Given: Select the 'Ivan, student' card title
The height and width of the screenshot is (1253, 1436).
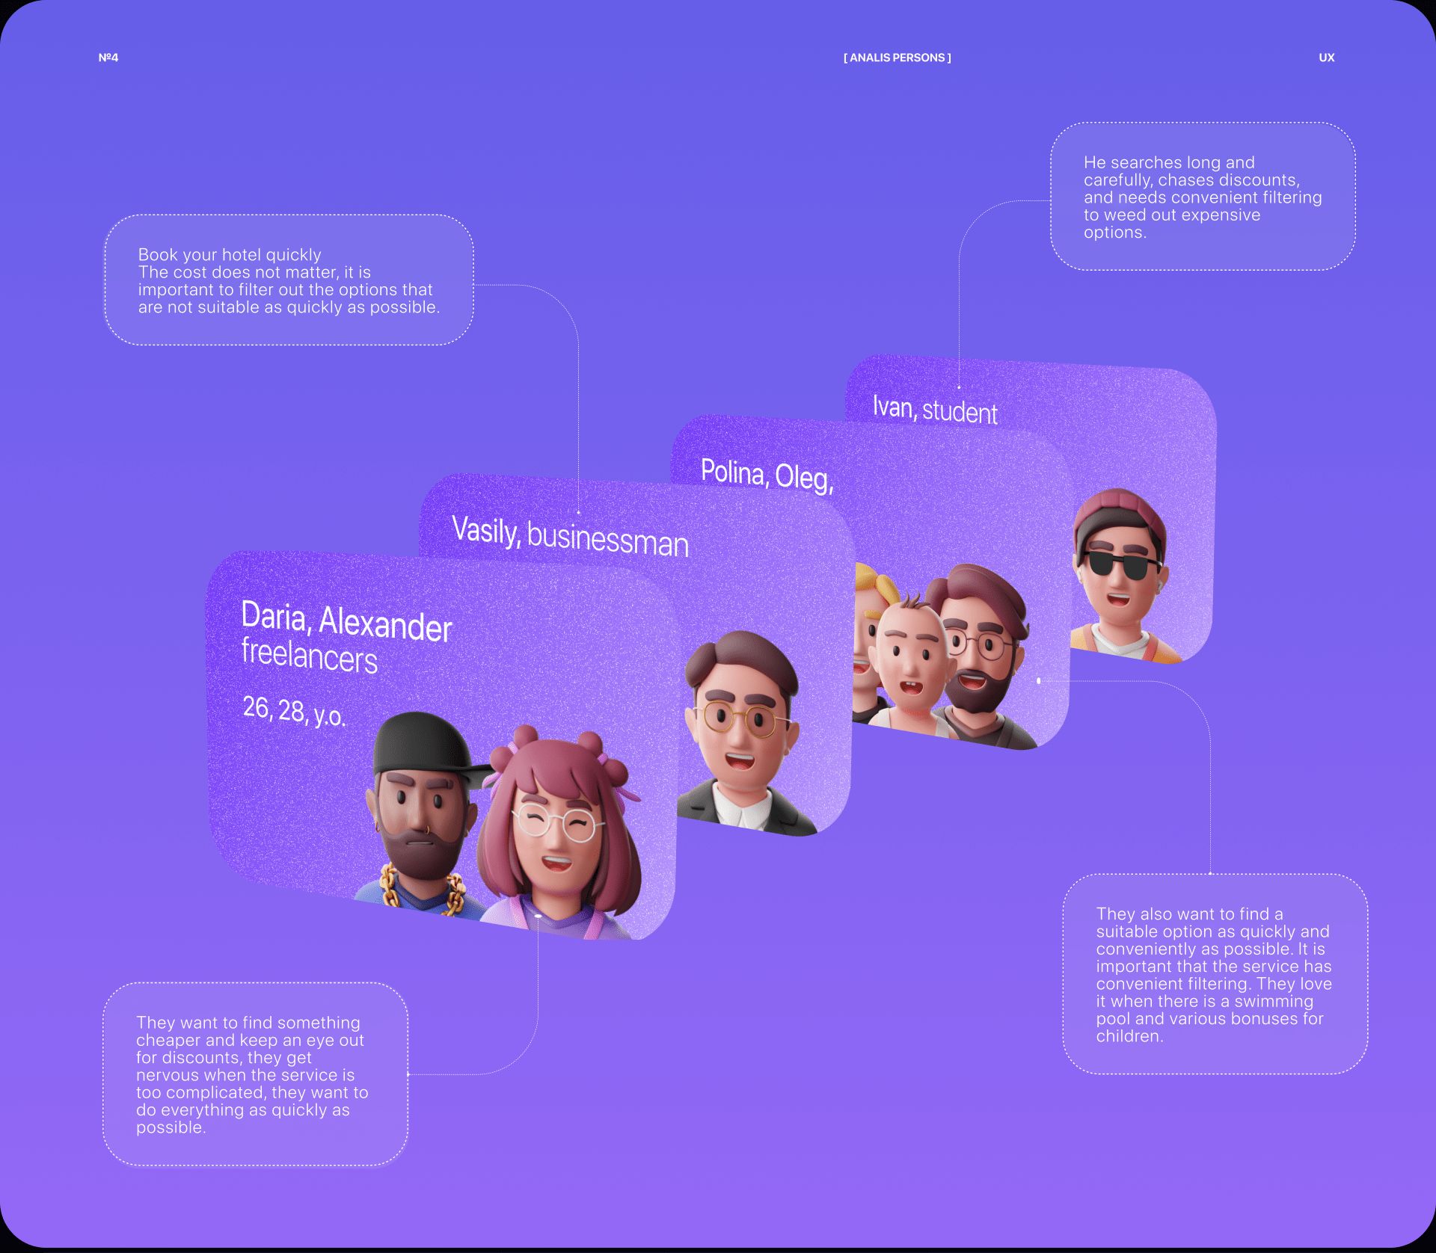Looking at the screenshot, I should (x=935, y=410).
